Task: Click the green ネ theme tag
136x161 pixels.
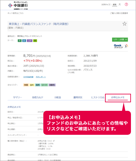Action: click(x=20, y=41)
